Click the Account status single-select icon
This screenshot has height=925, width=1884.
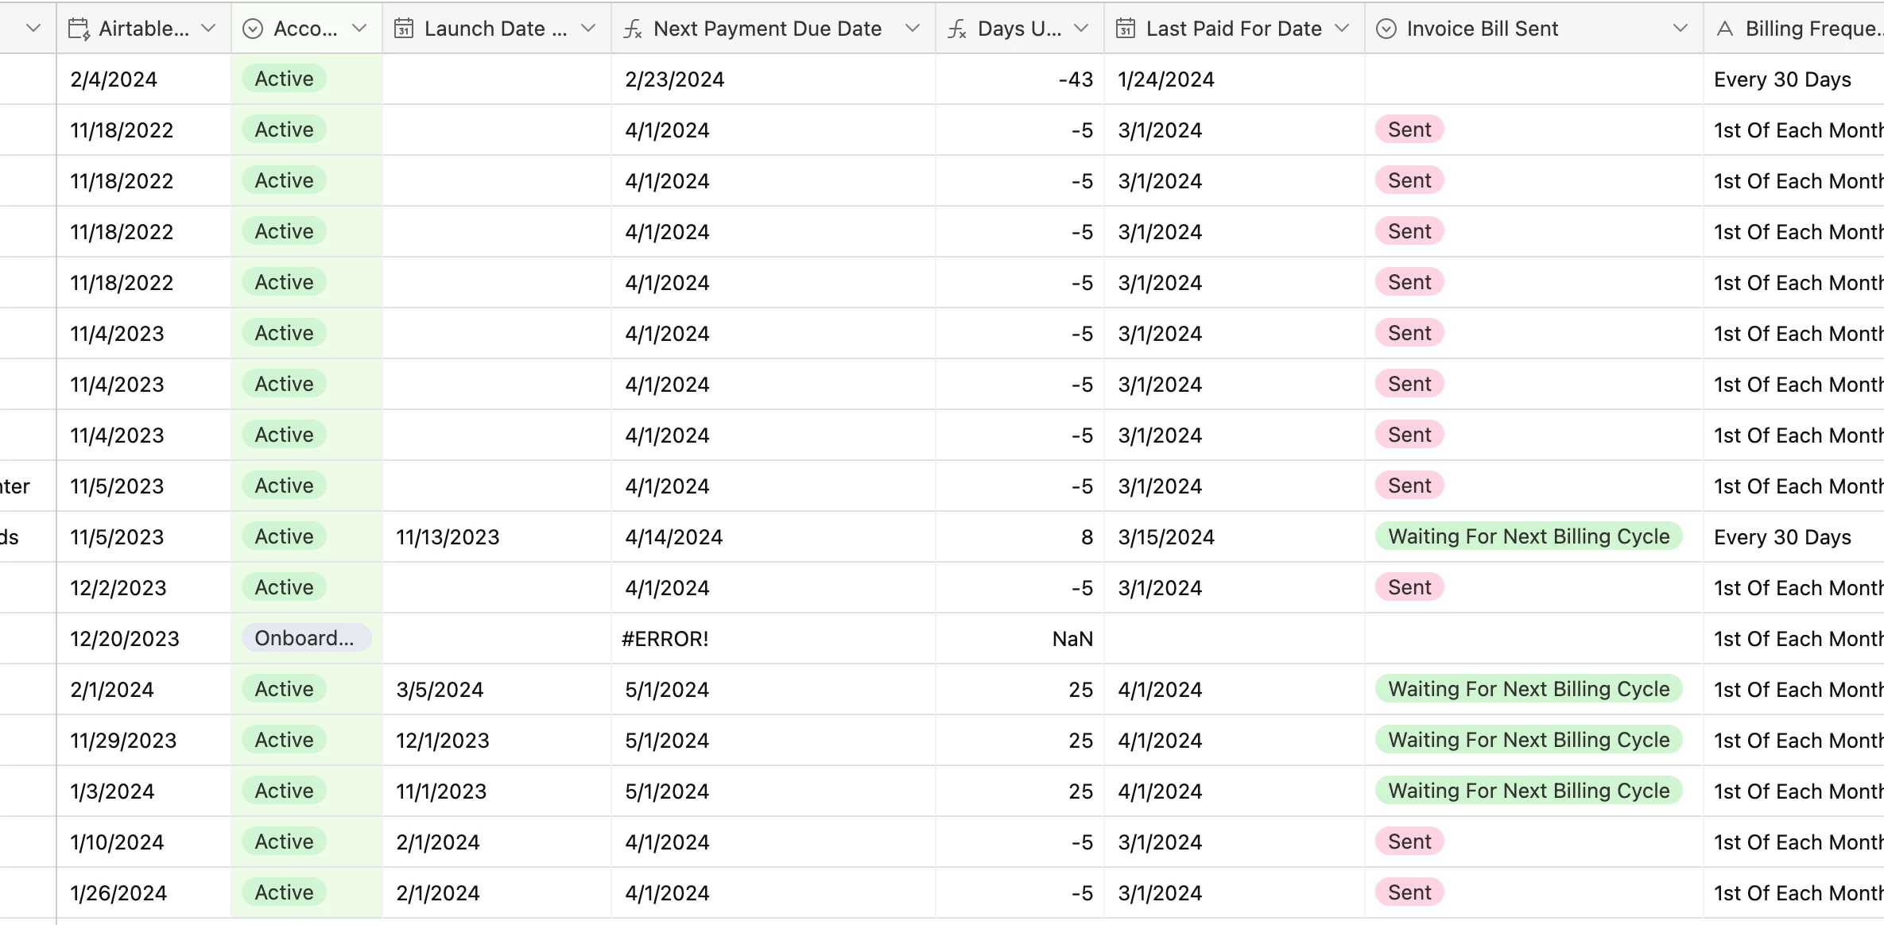(x=253, y=29)
